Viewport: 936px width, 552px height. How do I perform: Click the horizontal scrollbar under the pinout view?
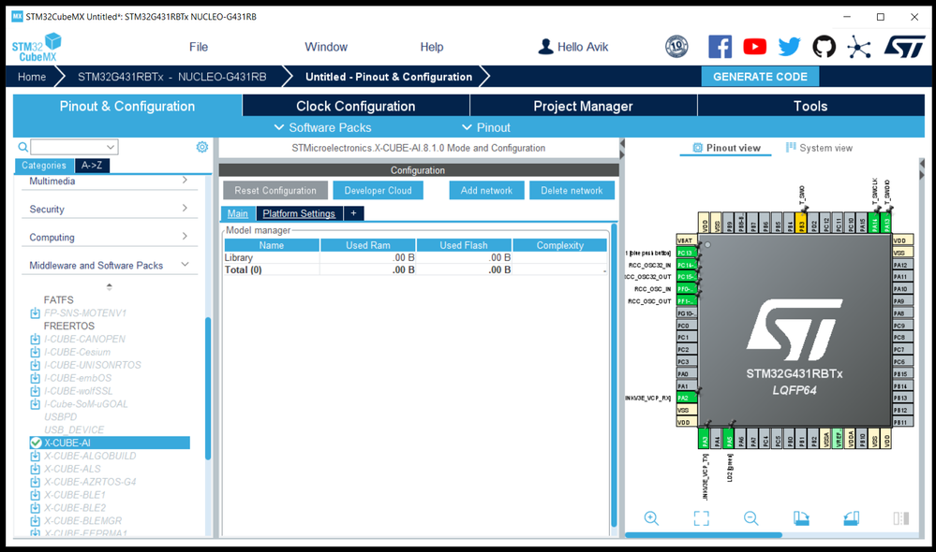(704, 535)
